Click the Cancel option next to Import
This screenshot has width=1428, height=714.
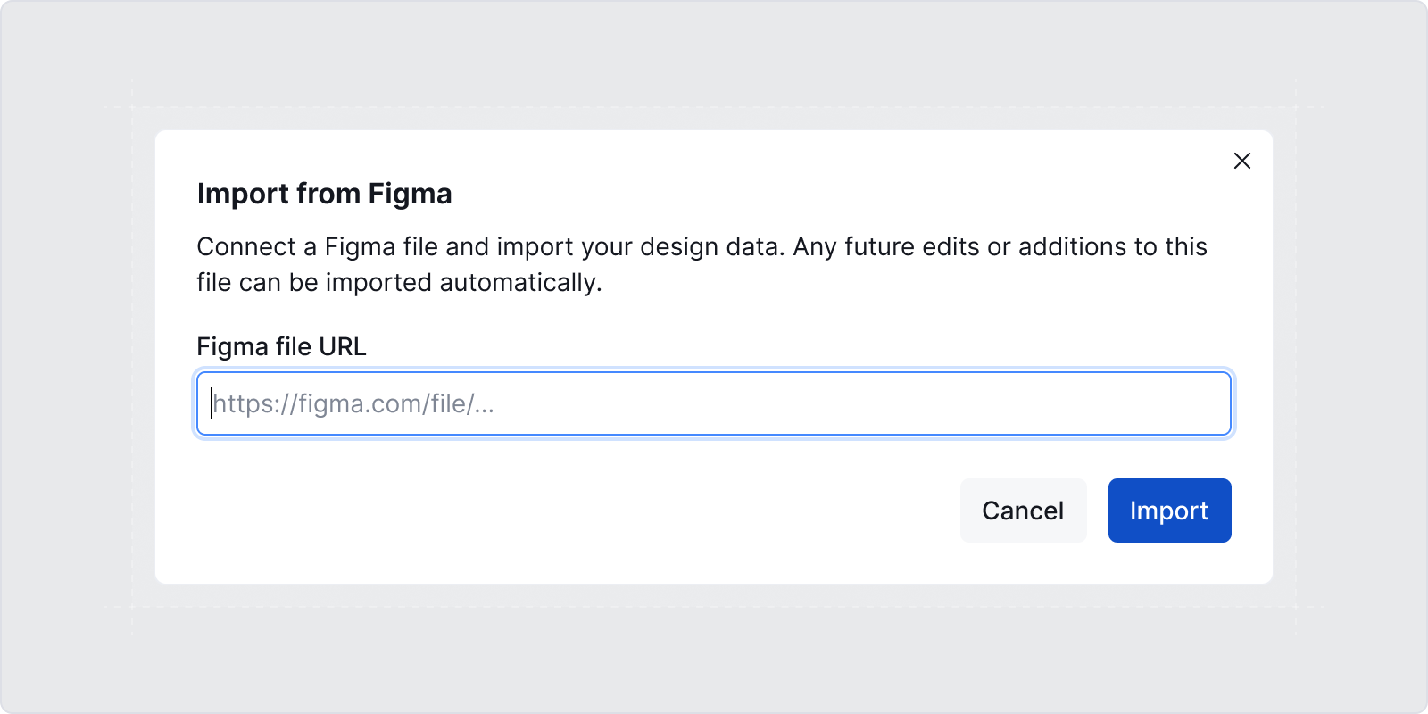point(1023,510)
